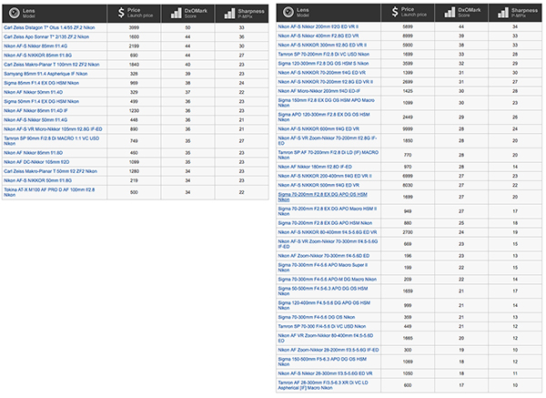The height and width of the screenshot is (398, 546).
Task: Click the Sharpness bar chart icon in the left table
Action: pos(229,14)
